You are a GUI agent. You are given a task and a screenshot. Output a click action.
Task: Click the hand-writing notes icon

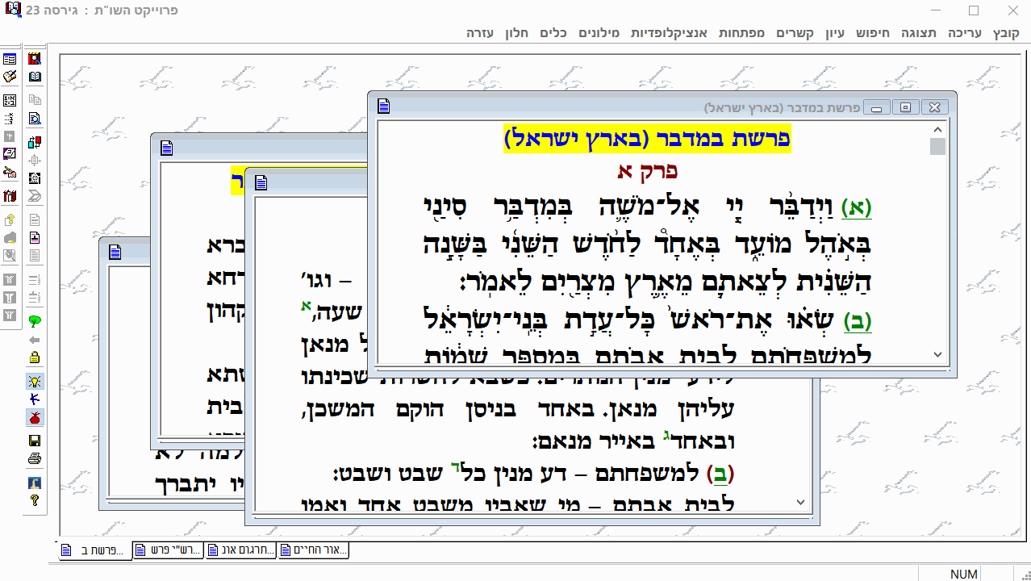(x=10, y=76)
